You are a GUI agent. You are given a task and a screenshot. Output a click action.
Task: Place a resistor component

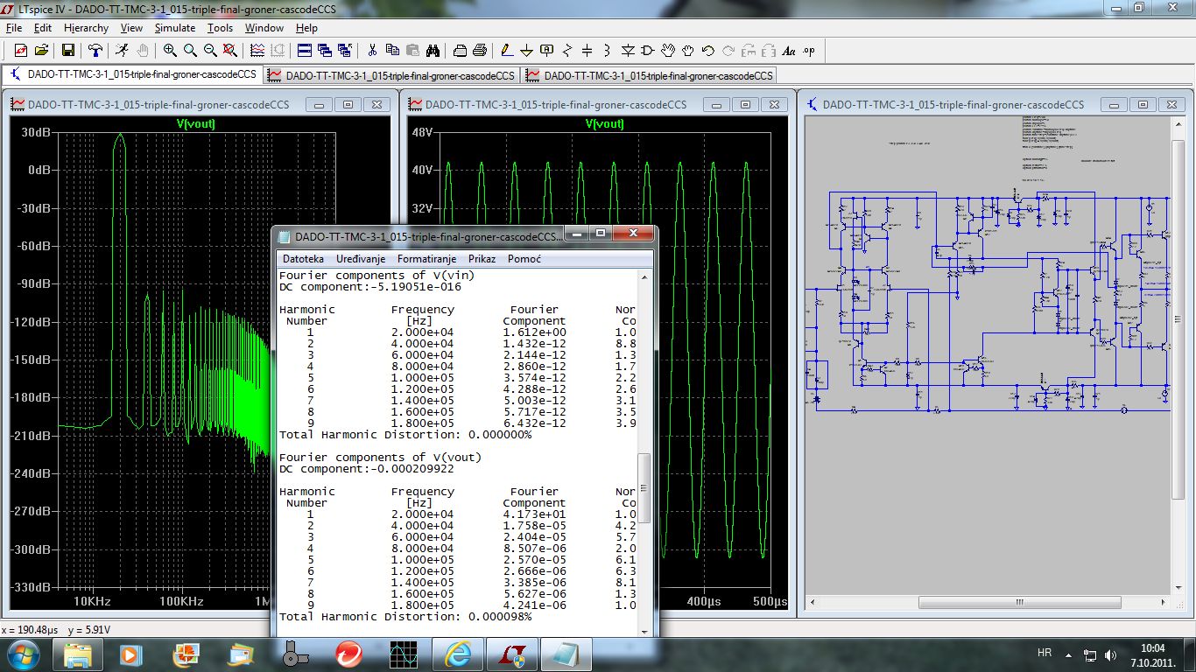[567, 50]
